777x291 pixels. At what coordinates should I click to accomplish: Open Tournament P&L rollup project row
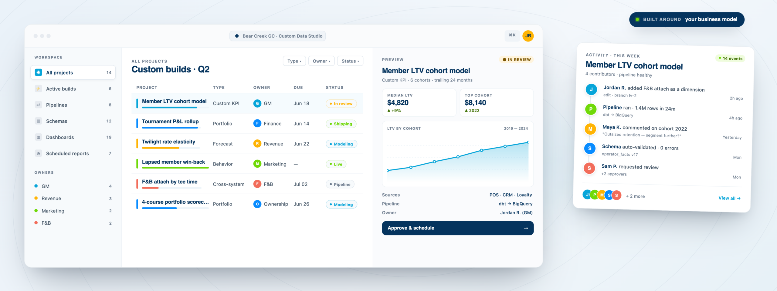(x=247, y=123)
